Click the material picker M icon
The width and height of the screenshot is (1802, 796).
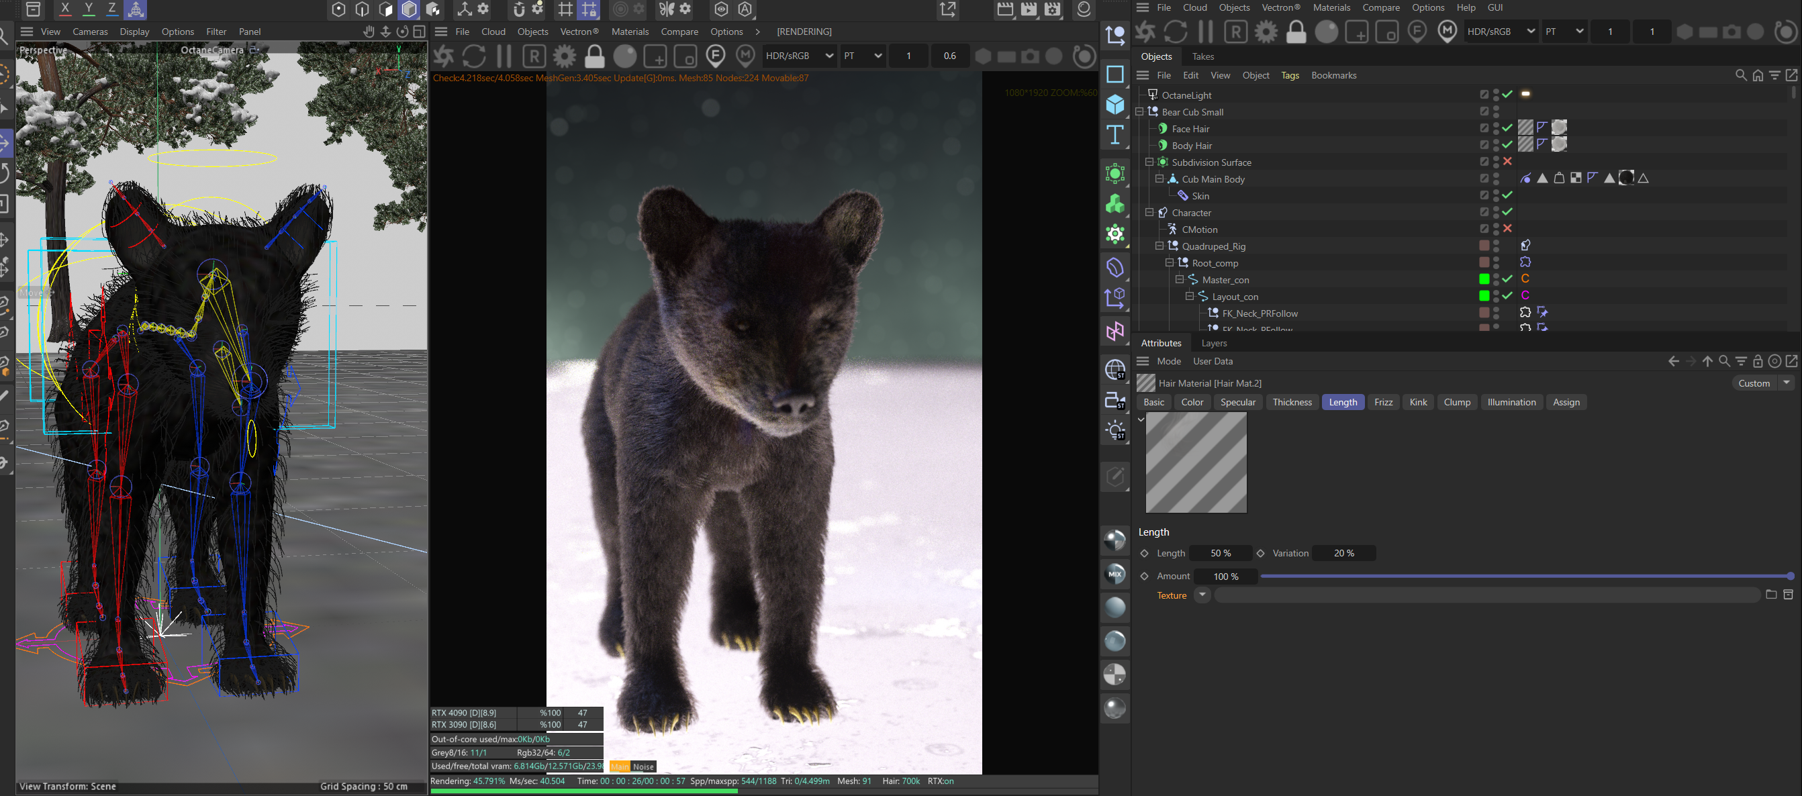(x=746, y=56)
